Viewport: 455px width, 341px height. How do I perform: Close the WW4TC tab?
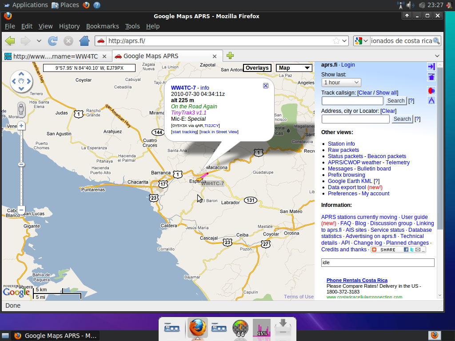104,56
